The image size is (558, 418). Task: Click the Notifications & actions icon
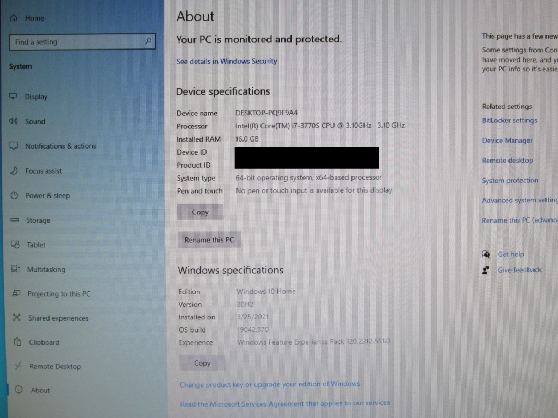tap(14, 145)
